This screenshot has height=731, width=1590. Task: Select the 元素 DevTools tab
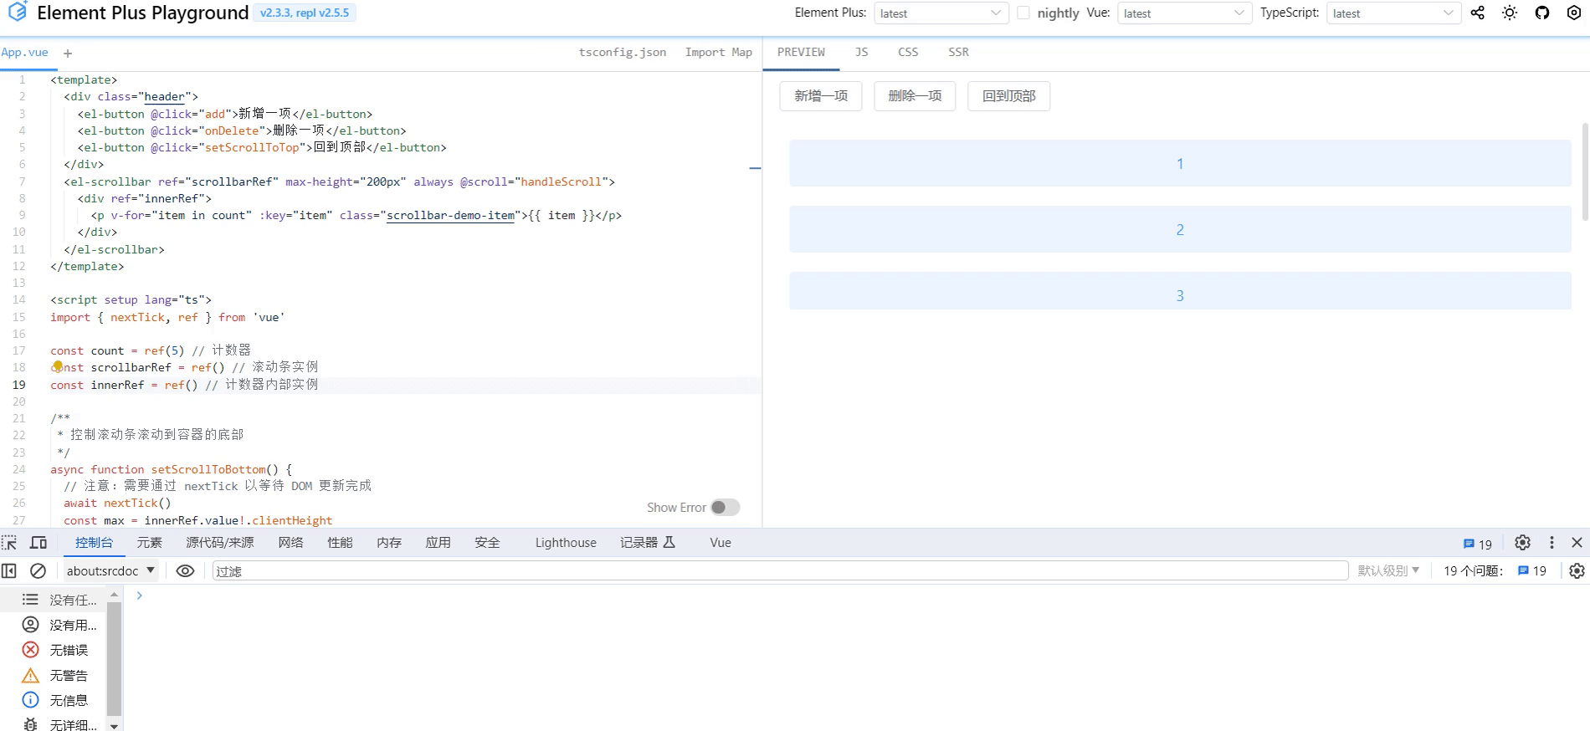pyautogui.click(x=150, y=543)
